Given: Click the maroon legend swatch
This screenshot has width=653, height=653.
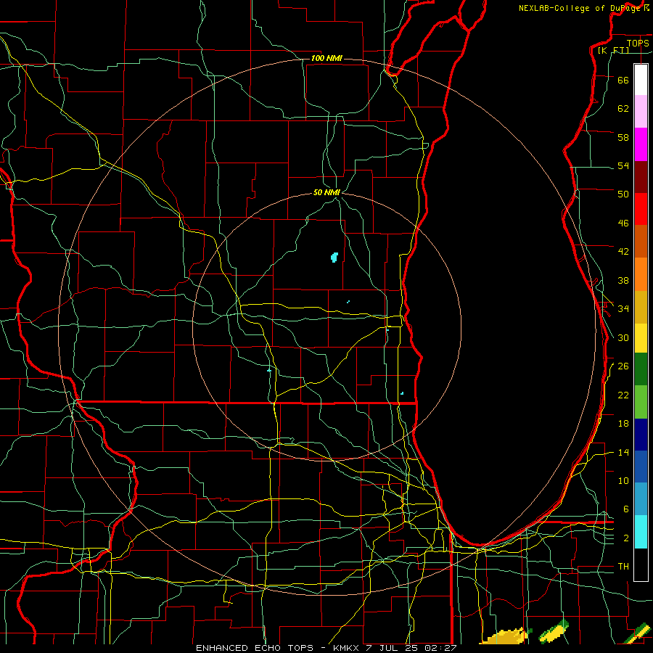Looking at the screenshot, I should 641,177.
